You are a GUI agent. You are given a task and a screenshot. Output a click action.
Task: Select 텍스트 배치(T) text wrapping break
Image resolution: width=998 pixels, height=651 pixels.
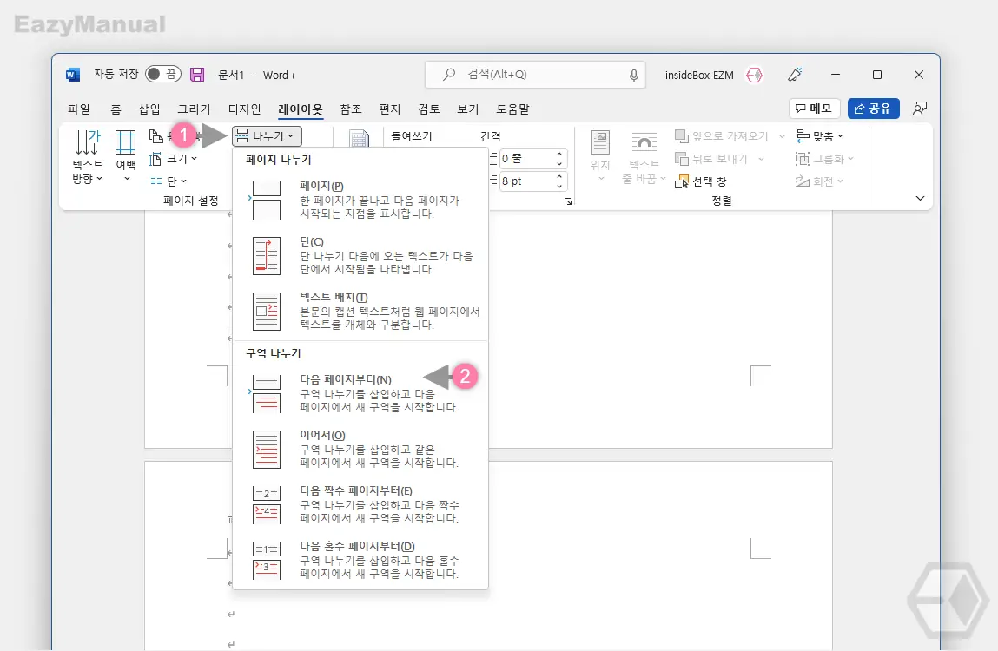coord(360,312)
